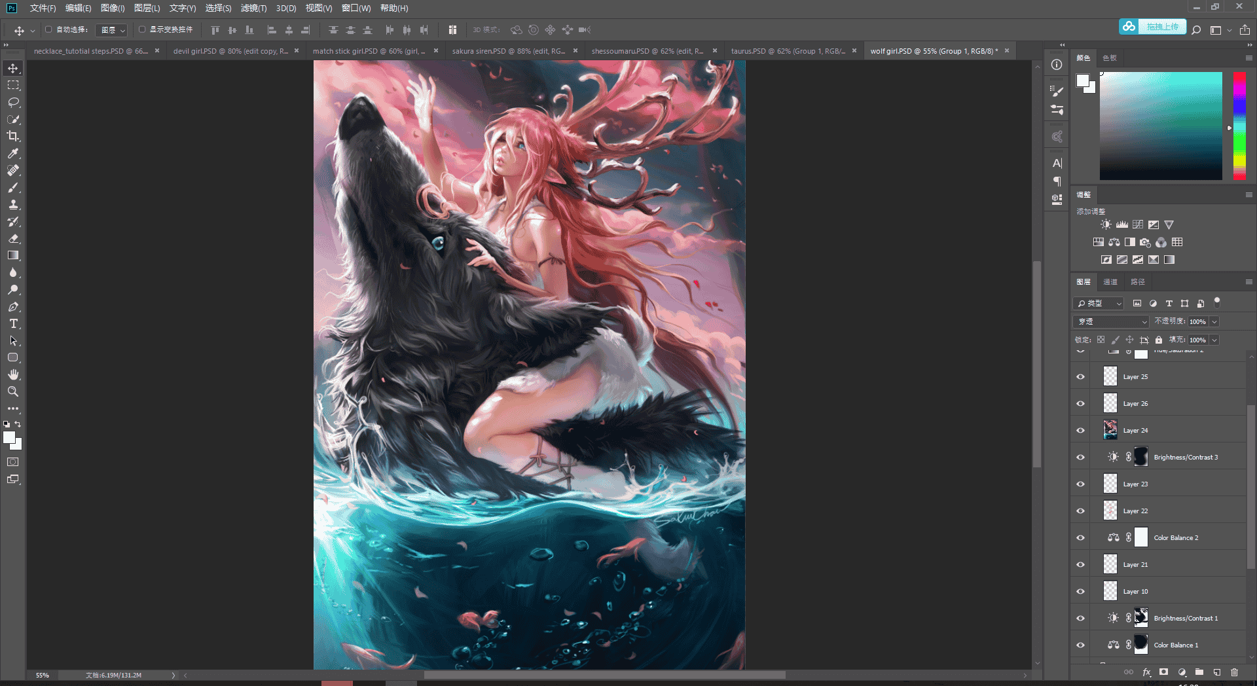Switch to the 通道 channels tab
The image size is (1257, 686).
(x=1110, y=281)
